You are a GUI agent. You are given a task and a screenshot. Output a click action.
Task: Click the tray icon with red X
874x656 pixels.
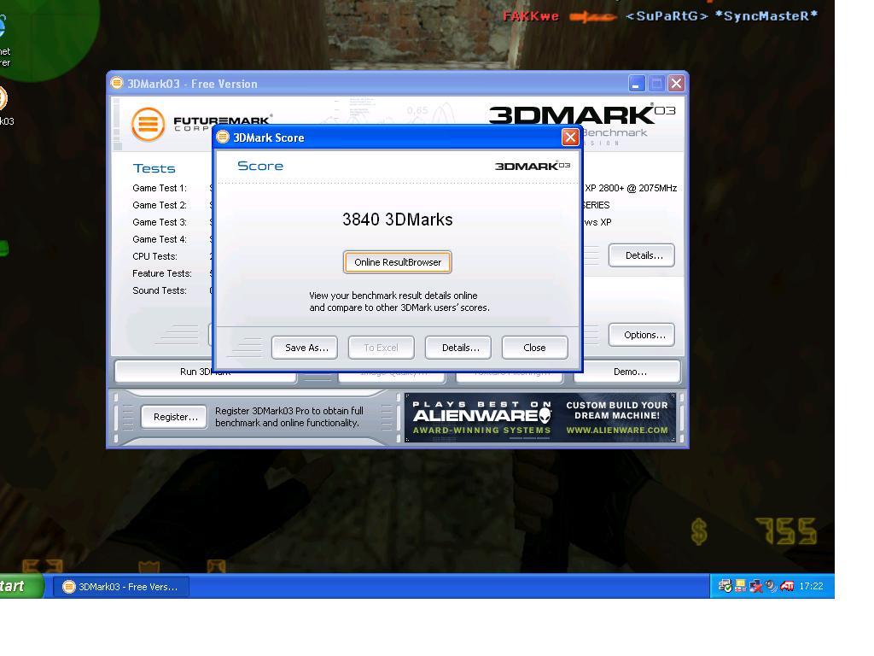coord(756,586)
